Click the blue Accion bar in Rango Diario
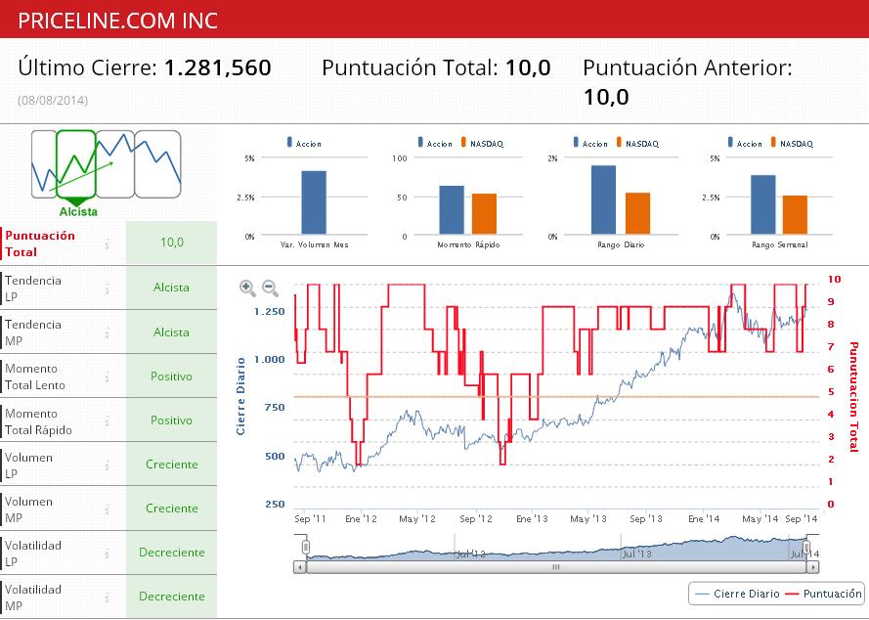The image size is (869, 620). pos(603,199)
